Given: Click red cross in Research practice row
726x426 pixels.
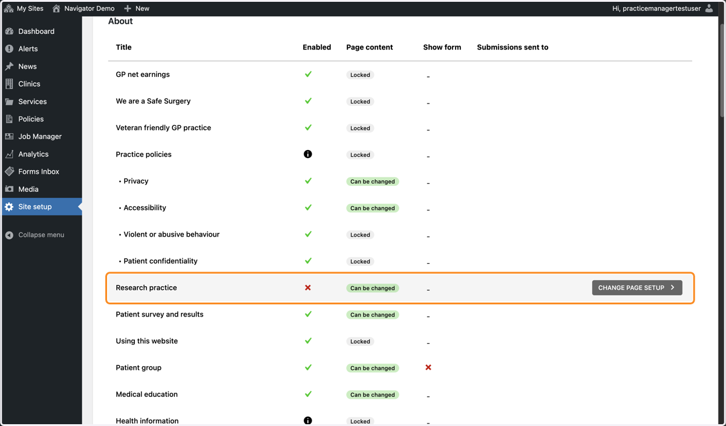Looking at the screenshot, I should coord(308,287).
